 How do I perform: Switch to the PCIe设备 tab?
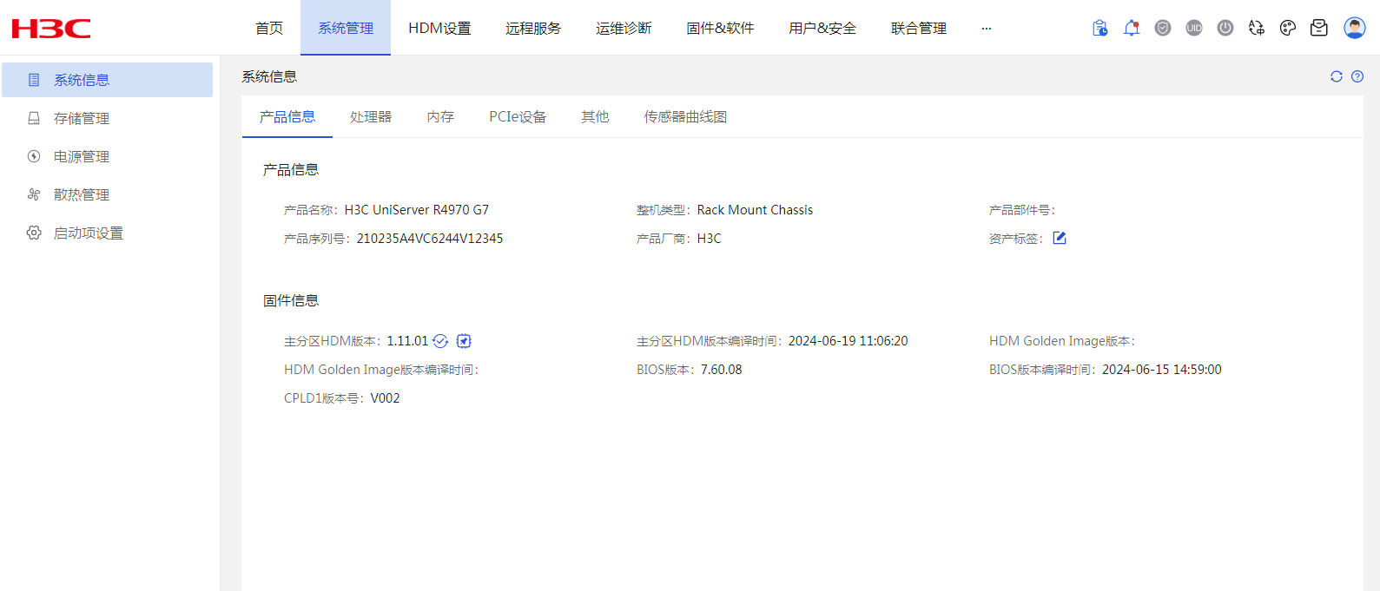518,116
